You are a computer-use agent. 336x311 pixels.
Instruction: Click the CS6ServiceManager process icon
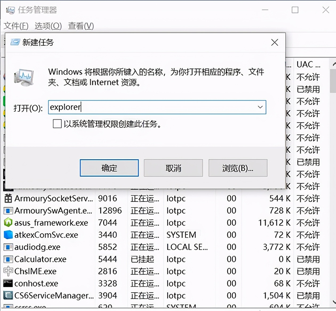8,295
